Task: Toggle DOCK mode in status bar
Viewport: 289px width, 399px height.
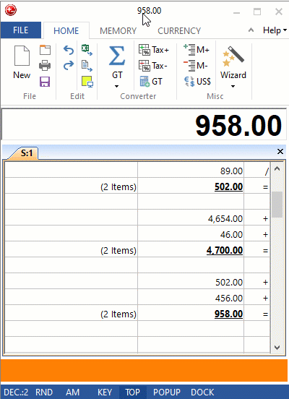Action: point(202,392)
